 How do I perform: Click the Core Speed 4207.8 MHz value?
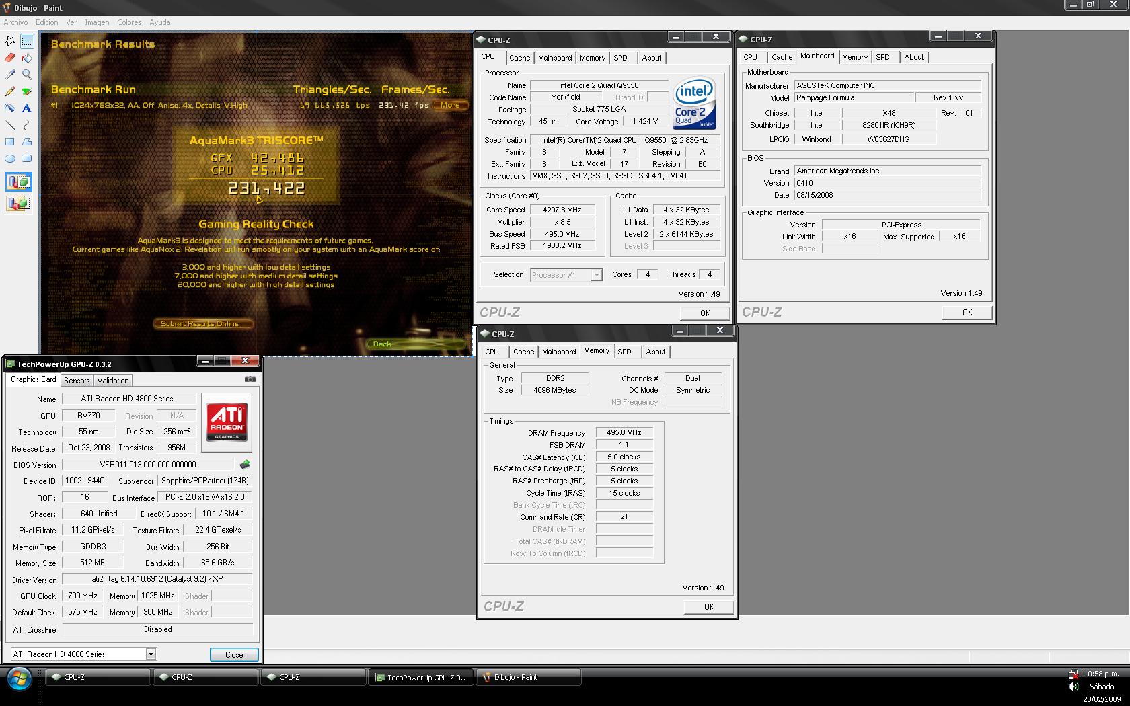(562, 210)
